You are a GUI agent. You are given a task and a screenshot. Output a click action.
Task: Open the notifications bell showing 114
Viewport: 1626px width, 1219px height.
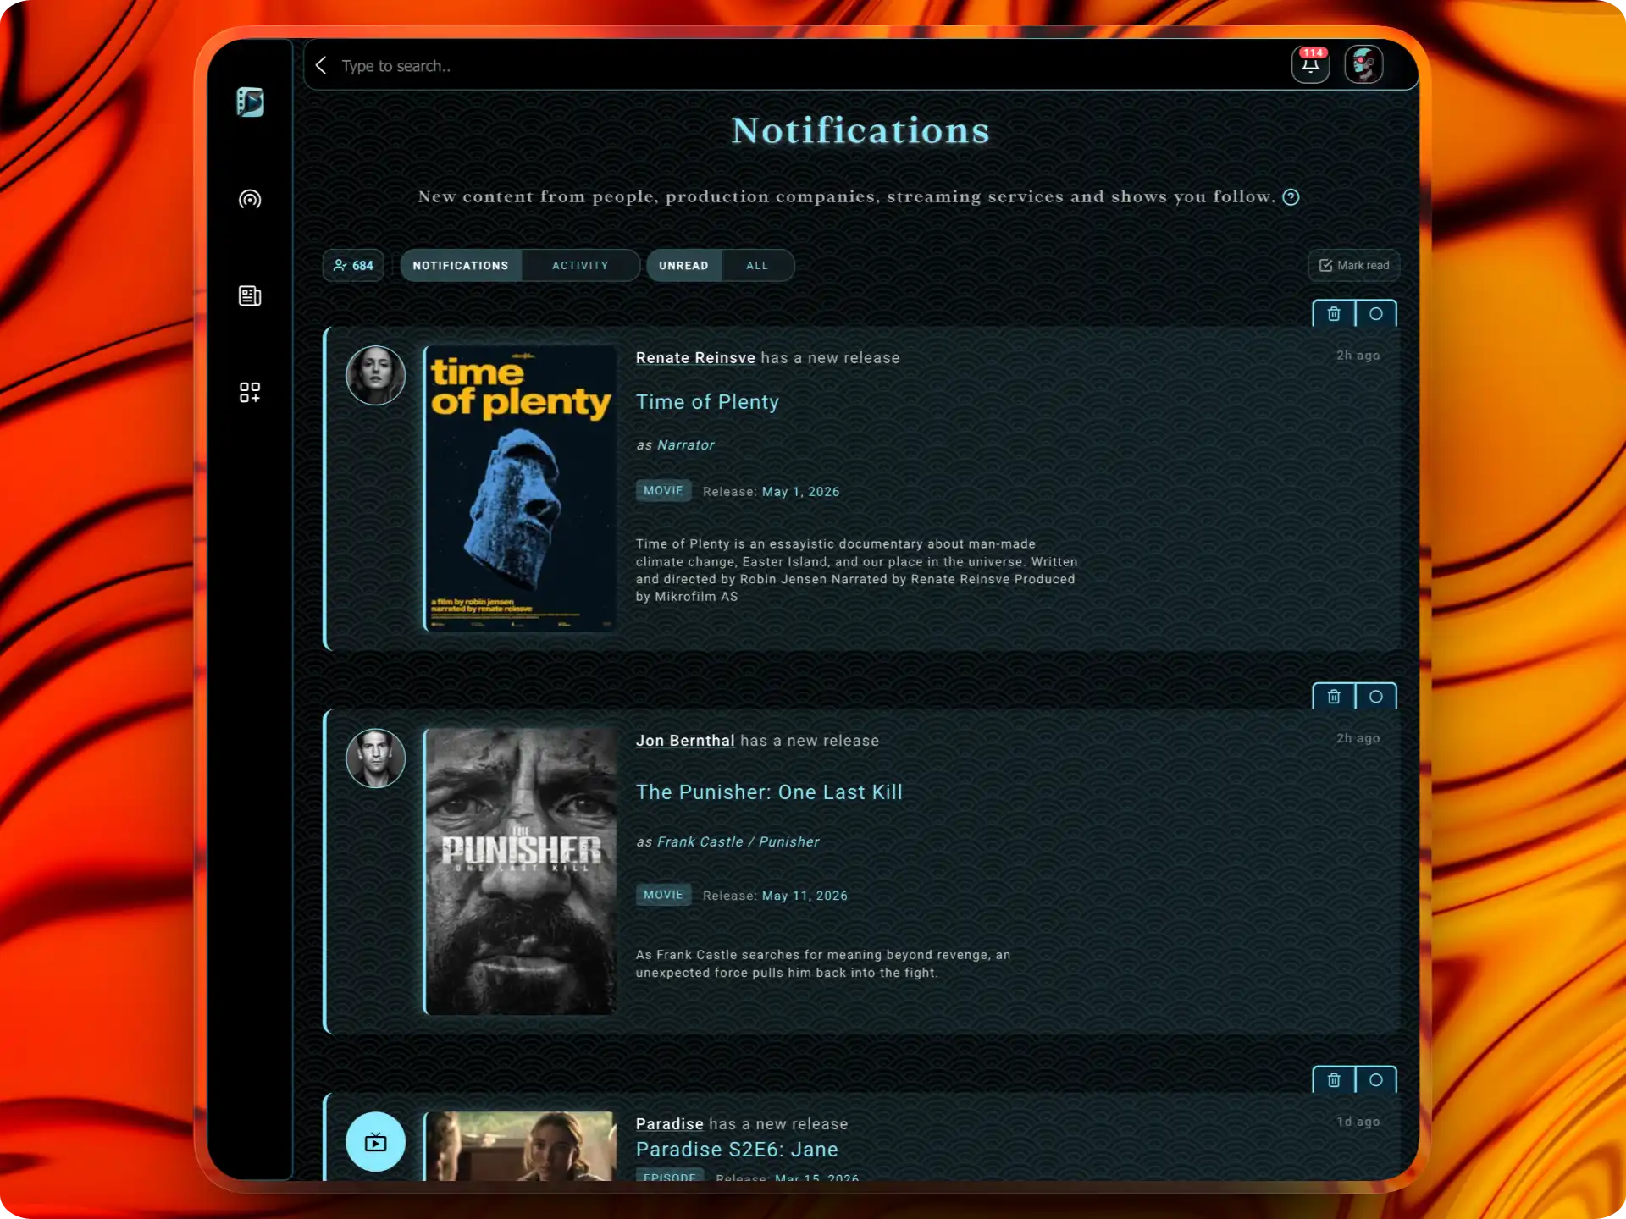(1310, 64)
